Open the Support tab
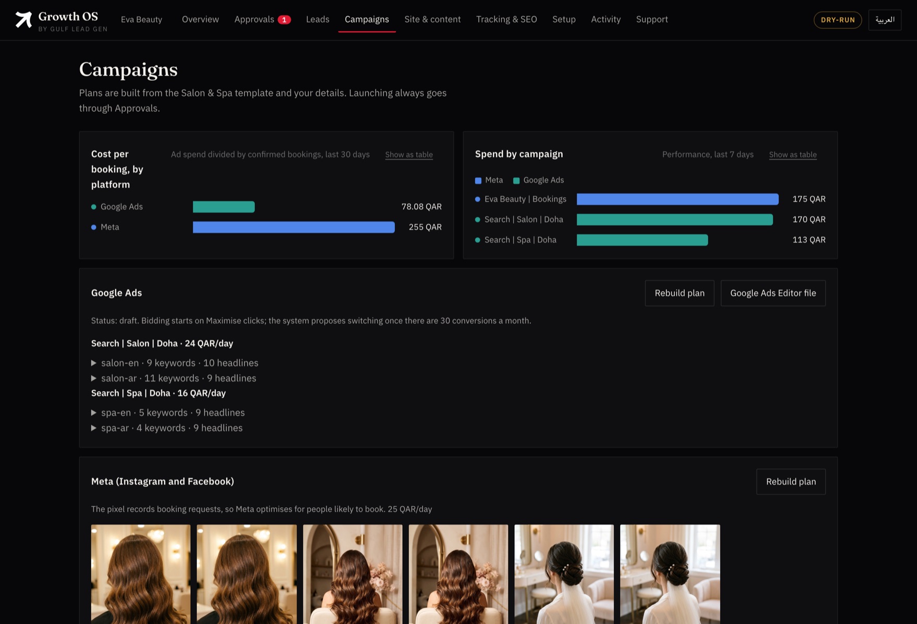 coord(652,19)
